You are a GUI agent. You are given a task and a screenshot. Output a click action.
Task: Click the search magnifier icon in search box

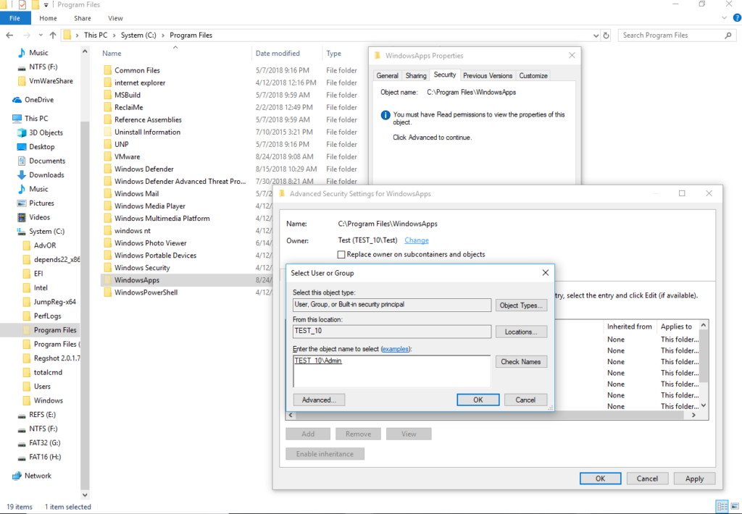728,35
